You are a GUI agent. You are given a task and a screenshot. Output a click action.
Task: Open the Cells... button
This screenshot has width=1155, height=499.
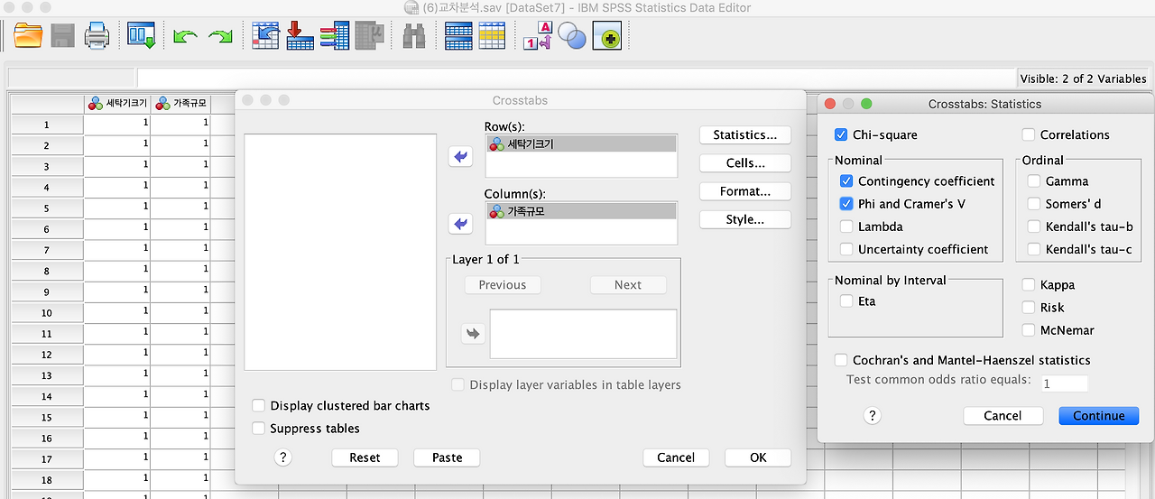click(x=745, y=163)
